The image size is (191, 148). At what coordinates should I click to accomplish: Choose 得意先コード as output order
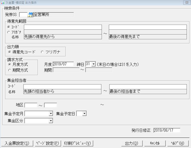click(10, 52)
